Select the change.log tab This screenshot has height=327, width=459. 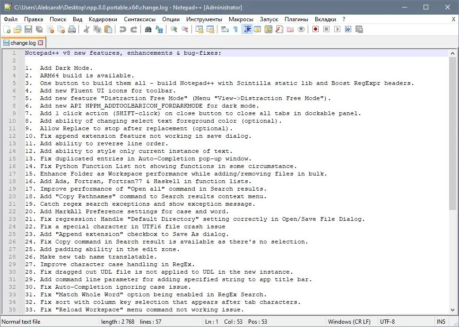click(x=23, y=42)
